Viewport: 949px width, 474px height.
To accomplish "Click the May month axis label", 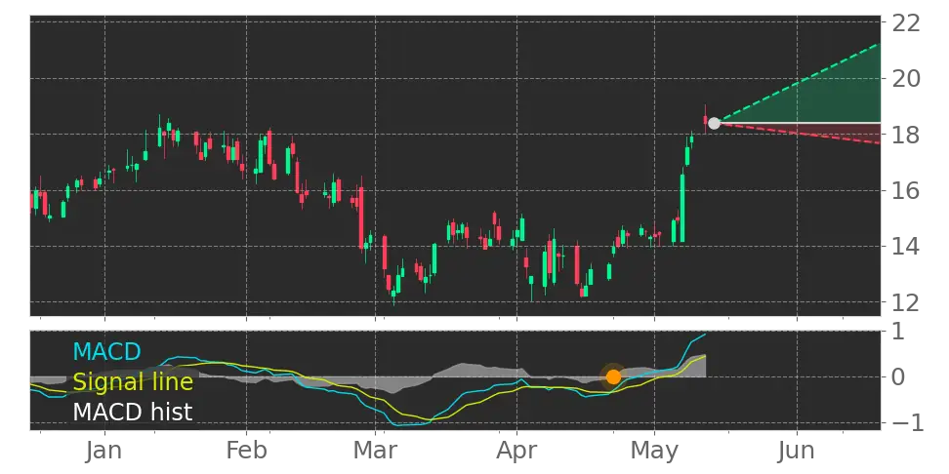I will coord(654,453).
